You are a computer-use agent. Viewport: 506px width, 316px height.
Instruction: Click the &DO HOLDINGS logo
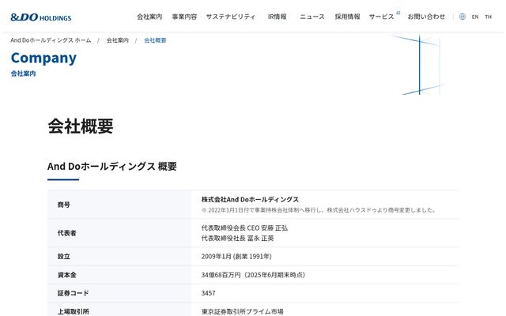coord(40,17)
